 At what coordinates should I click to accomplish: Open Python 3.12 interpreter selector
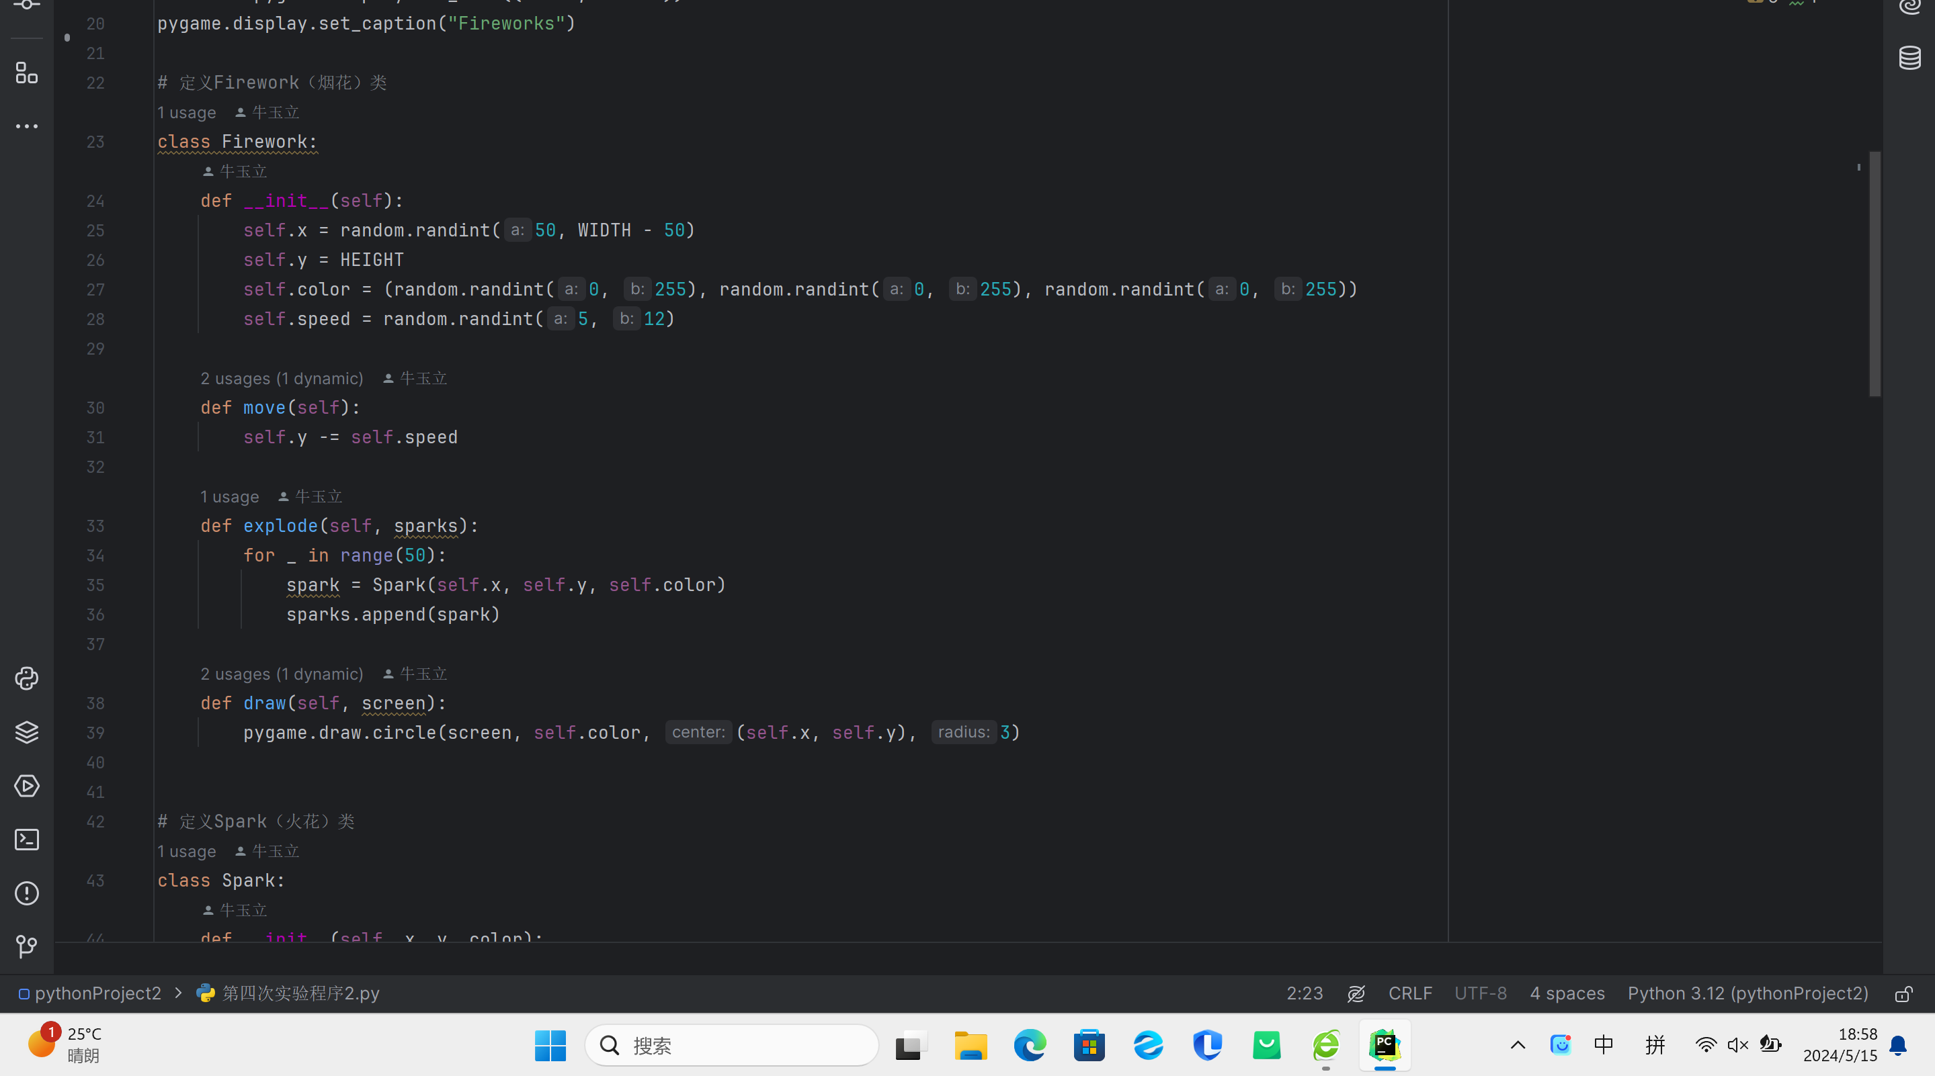pos(1747,993)
